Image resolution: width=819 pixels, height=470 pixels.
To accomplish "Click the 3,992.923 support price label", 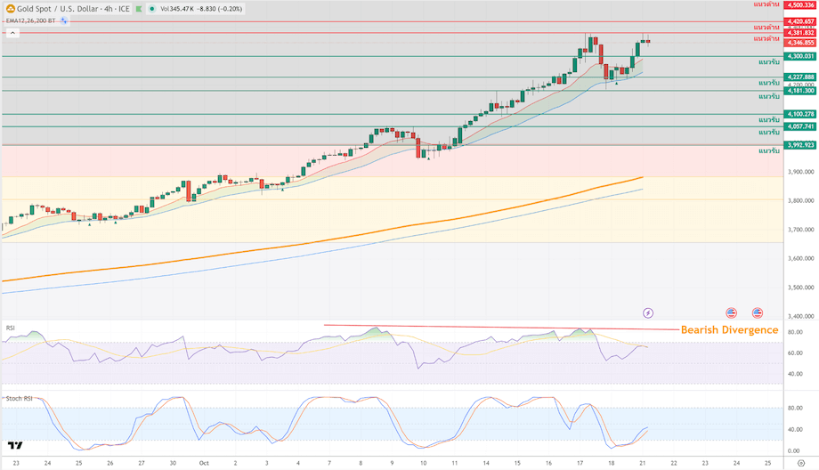I will tap(799, 144).
